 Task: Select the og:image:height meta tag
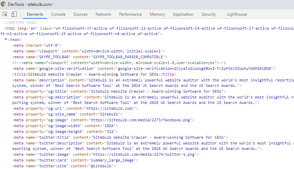point(65,132)
